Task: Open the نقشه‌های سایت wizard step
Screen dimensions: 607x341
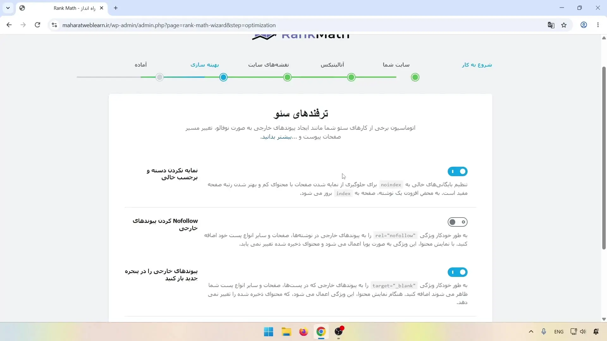Action: tap(268, 65)
